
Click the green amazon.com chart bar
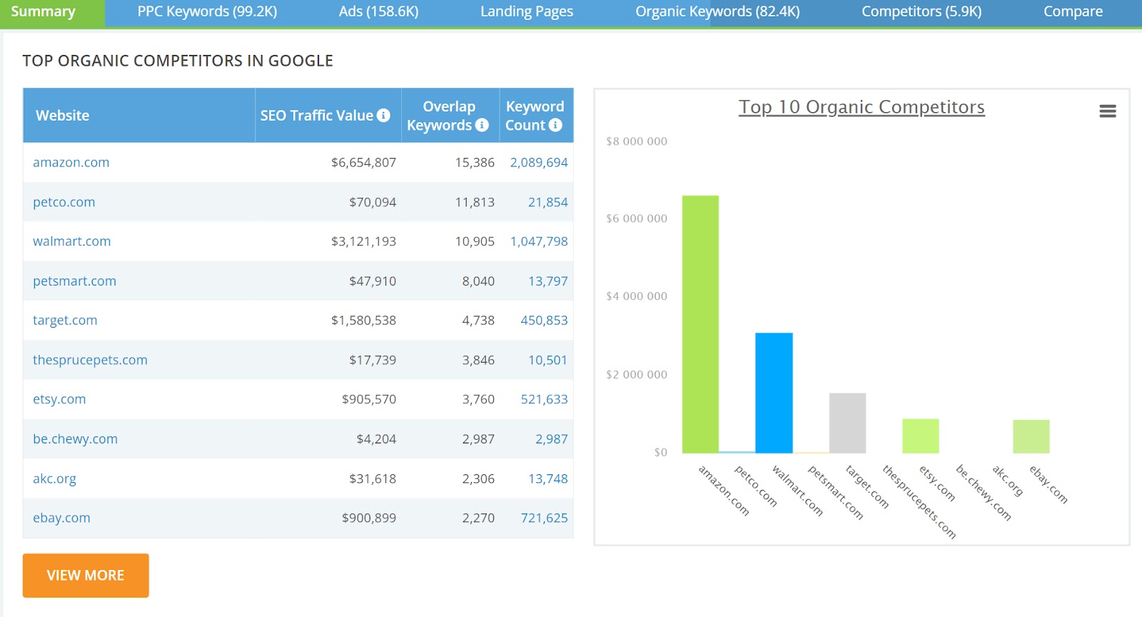click(x=700, y=324)
